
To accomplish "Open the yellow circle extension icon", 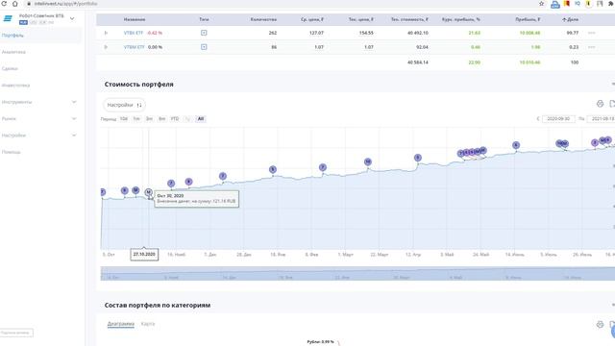I will tap(588, 4).
